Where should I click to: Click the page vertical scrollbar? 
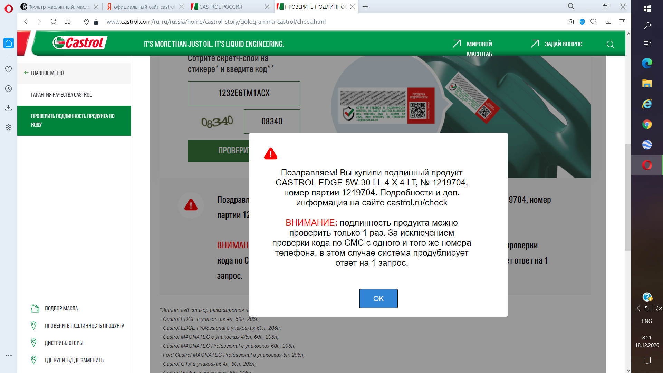(628, 197)
